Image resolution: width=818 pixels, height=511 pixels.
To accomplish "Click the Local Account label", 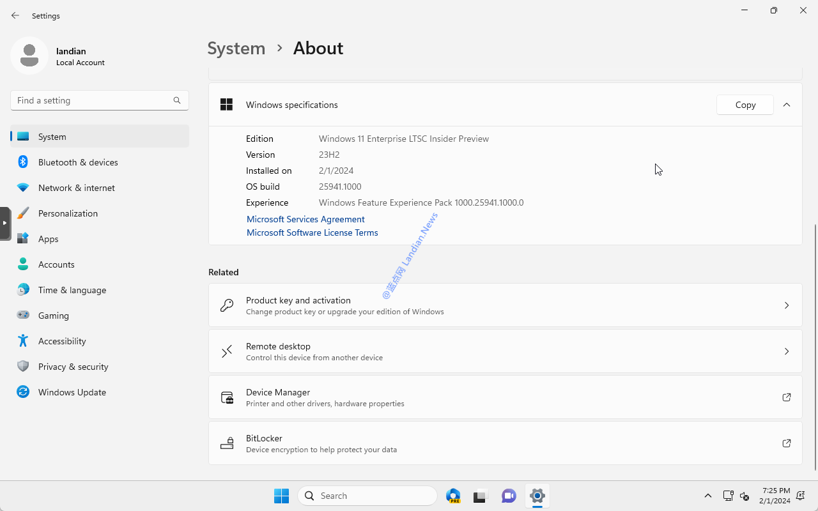I will tap(81, 63).
